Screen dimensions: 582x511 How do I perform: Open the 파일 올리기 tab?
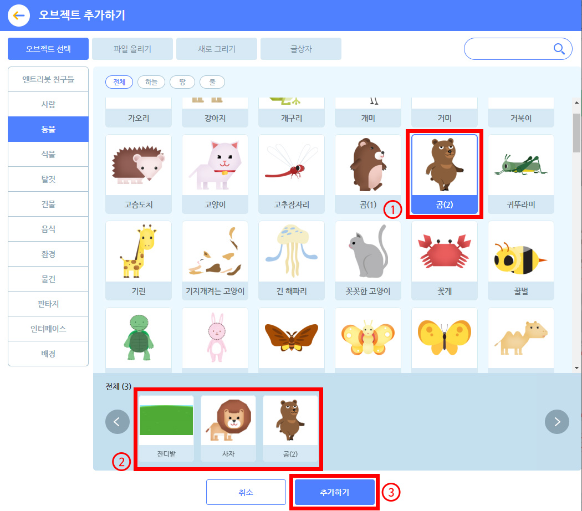(x=132, y=49)
